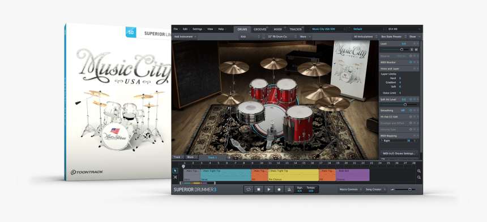Zoom in on the timeline
Viewport: 487px width, 222px height.
click(x=419, y=171)
